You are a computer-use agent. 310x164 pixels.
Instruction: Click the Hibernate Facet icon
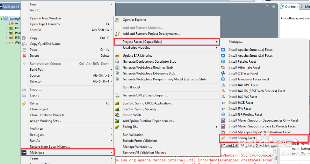223,68
